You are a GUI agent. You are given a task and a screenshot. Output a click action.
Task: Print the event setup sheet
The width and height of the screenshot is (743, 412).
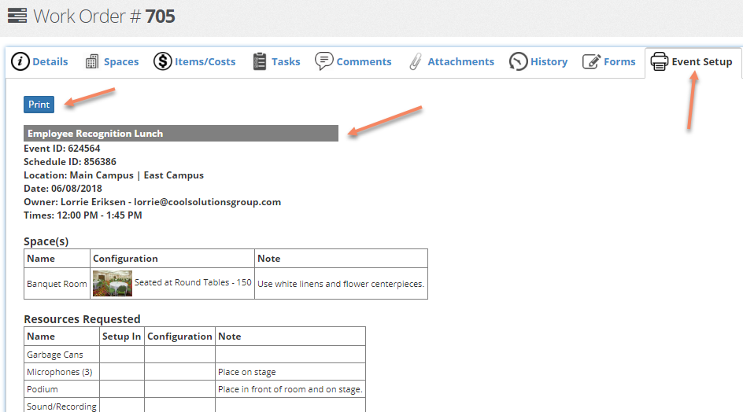39,105
